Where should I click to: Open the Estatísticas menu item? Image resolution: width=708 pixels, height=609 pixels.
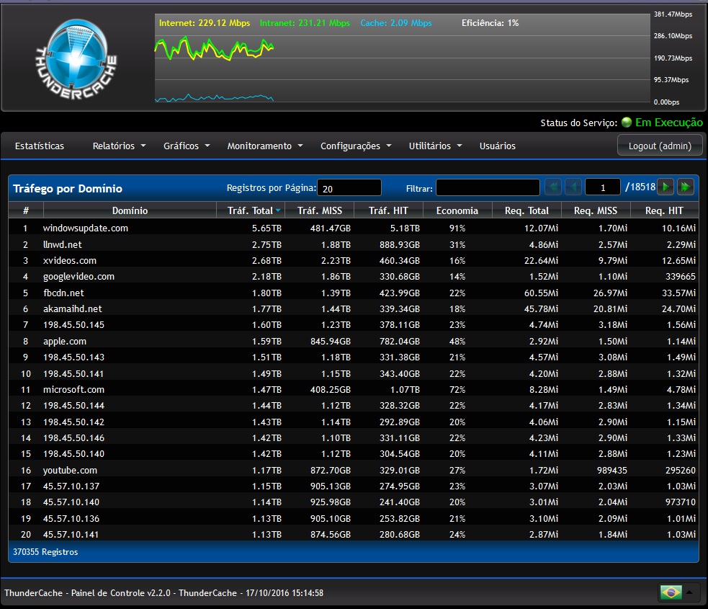pos(40,146)
